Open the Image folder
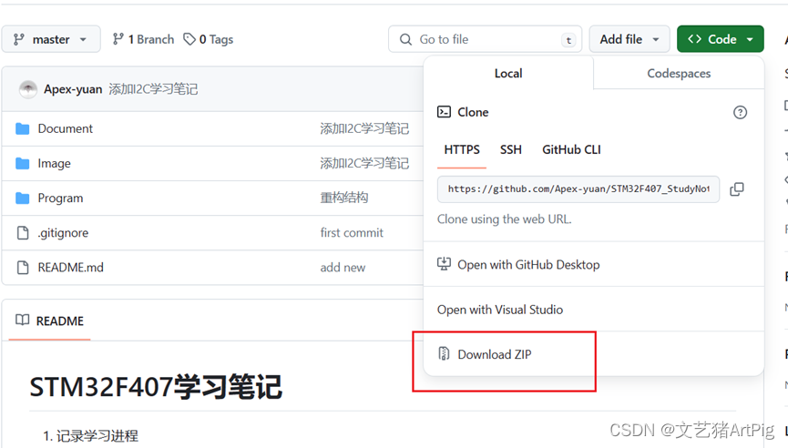Viewport: 788px width, 448px height. click(x=55, y=163)
